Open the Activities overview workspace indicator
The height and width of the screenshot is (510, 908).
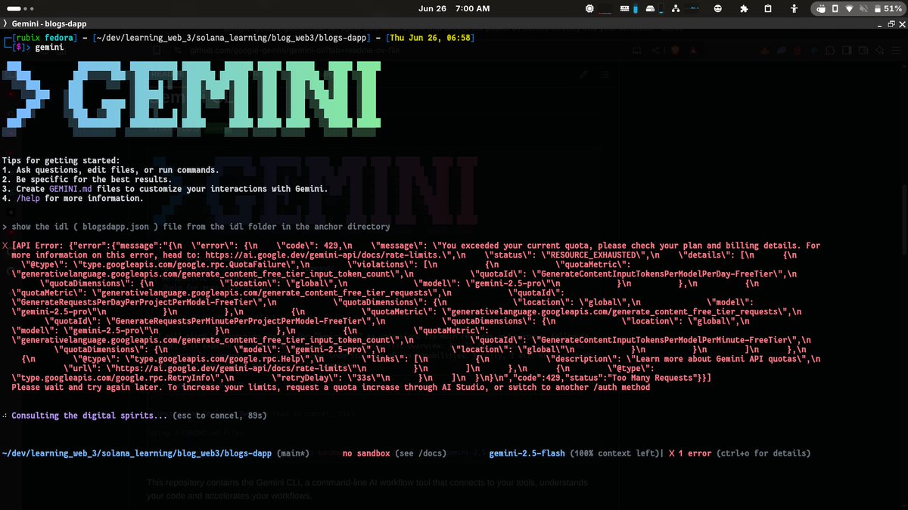pos(21,8)
